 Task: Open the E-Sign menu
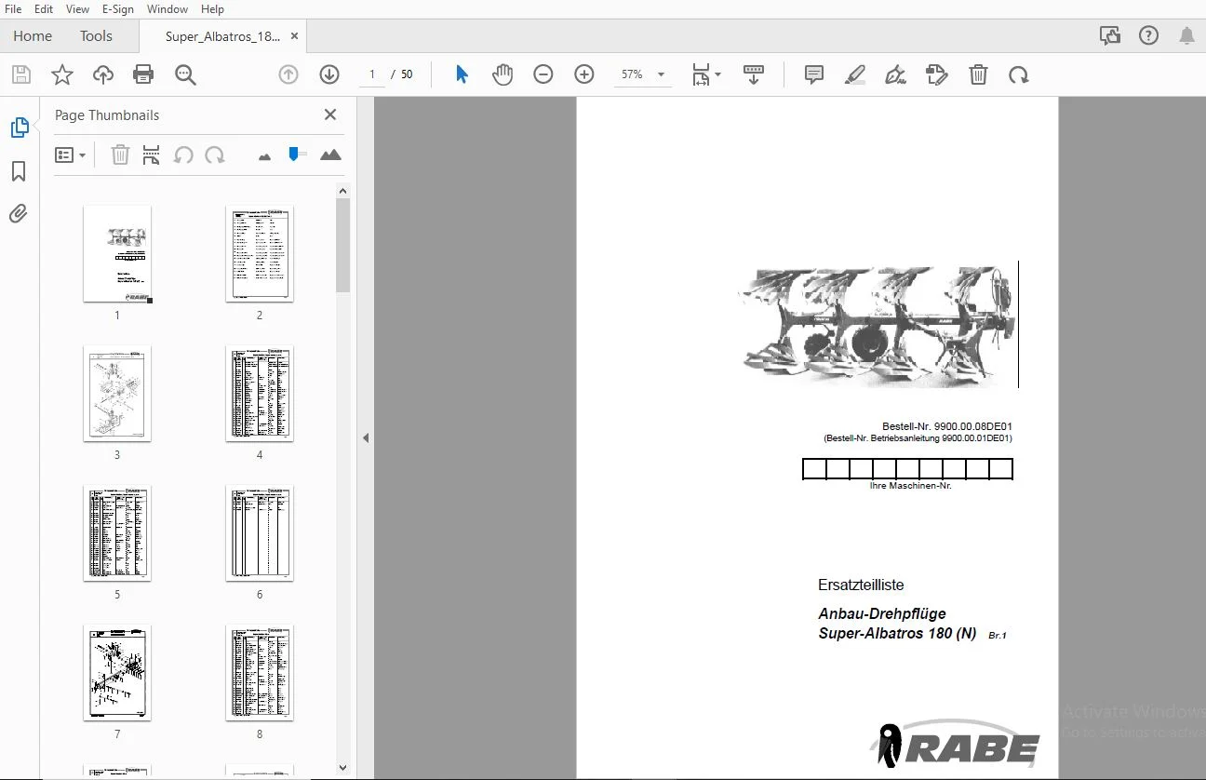pyautogui.click(x=118, y=8)
